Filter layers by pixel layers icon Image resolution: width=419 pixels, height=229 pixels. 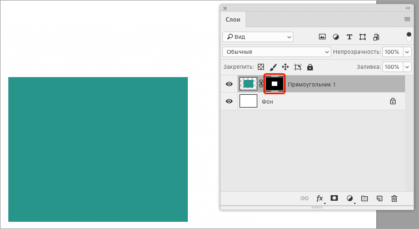(322, 37)
